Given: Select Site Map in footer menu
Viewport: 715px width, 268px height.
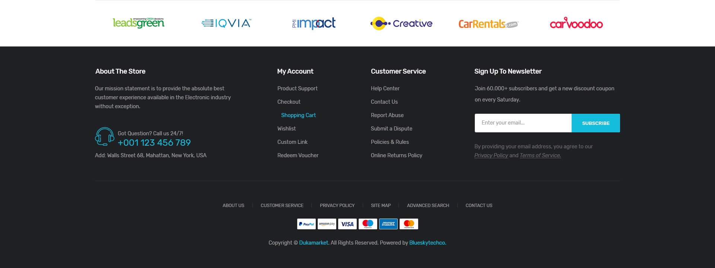Looking at the screenshot, I should [x=381, y=206].
